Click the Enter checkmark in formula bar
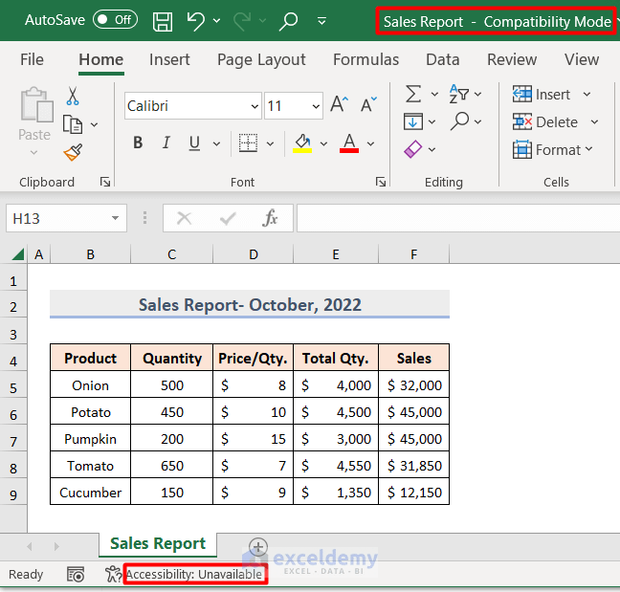This screenshot has width=620, height=592. pos(228,218)
